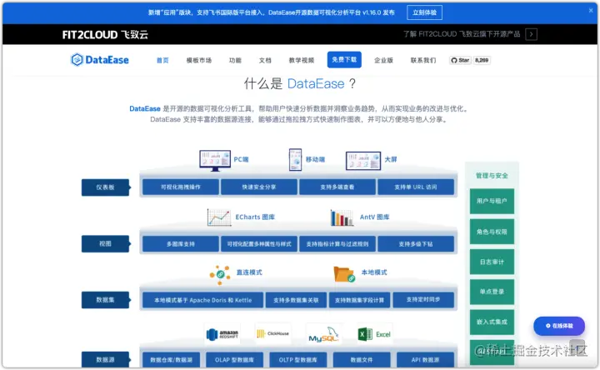This screenshot has width=600, height=370.
Task: Click 本地模式基于 Apache Doris 和 Kettle box
Action: point(202,300)
